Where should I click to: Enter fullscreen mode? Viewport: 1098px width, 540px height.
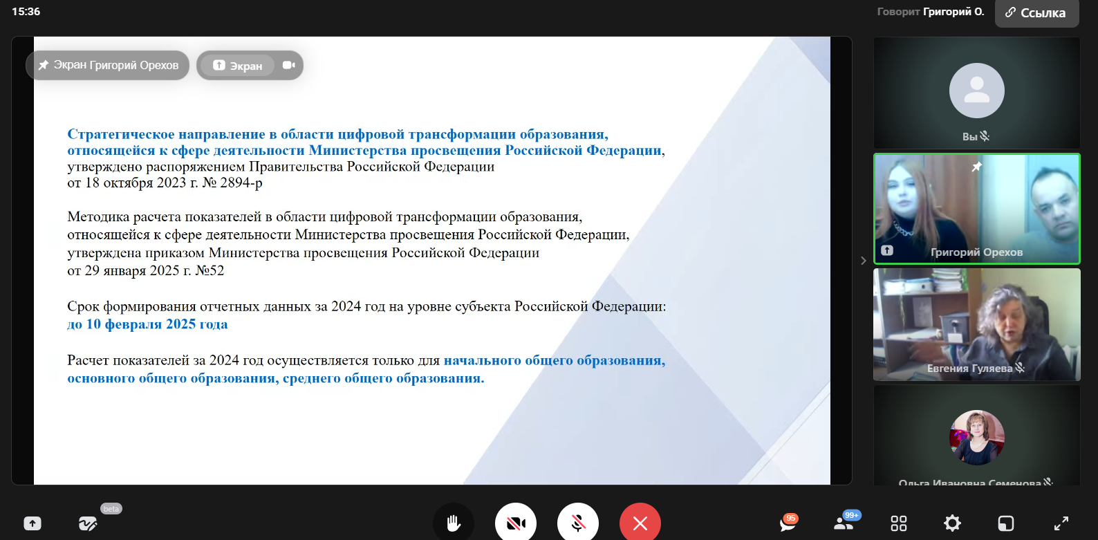(1061, 523)
